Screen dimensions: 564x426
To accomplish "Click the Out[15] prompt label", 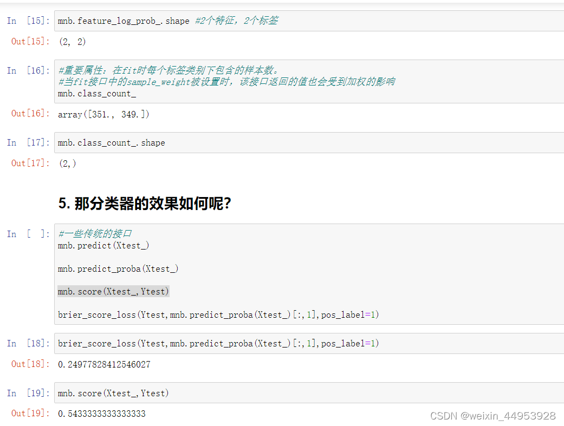I will click(30, 41).
